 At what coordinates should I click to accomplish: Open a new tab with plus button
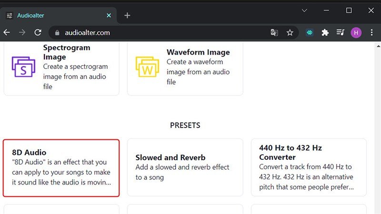(127, 15)
